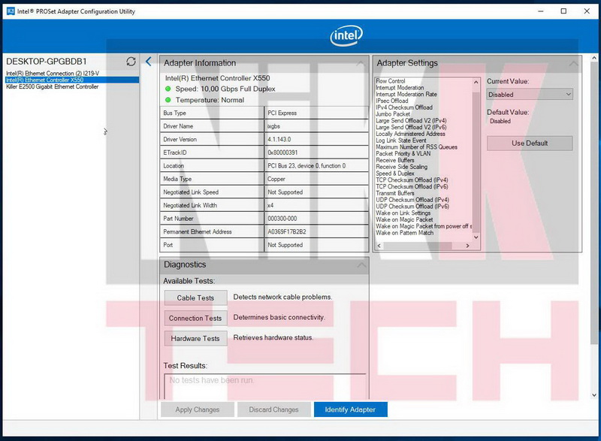The image size is (601, 441).
Task: Click the back chevron arrow
Action: [x=149, y=62]
